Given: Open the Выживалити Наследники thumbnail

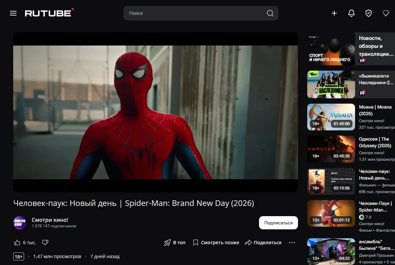Looking at the screenshot, I should 331,84.
